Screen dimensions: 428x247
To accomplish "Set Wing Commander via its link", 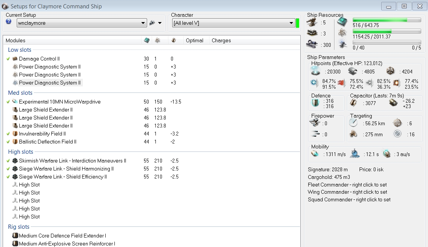I will click(347, 192).
